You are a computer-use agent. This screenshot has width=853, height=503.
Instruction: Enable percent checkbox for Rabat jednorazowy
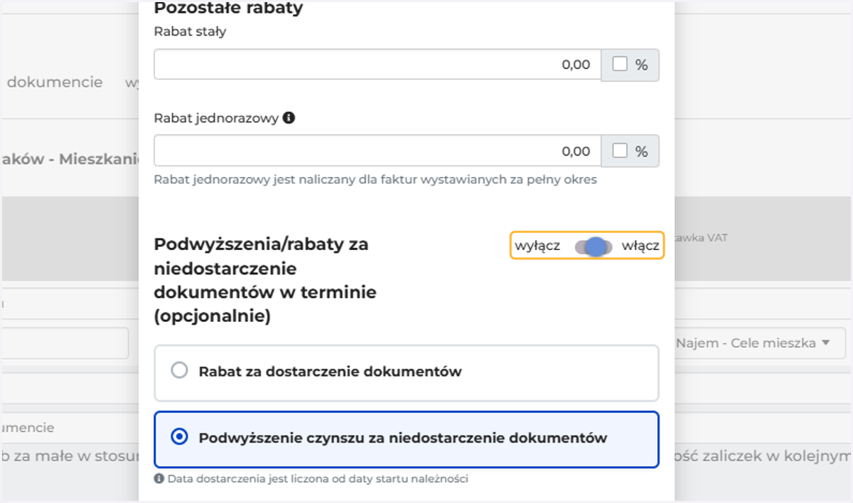point(620,151)
